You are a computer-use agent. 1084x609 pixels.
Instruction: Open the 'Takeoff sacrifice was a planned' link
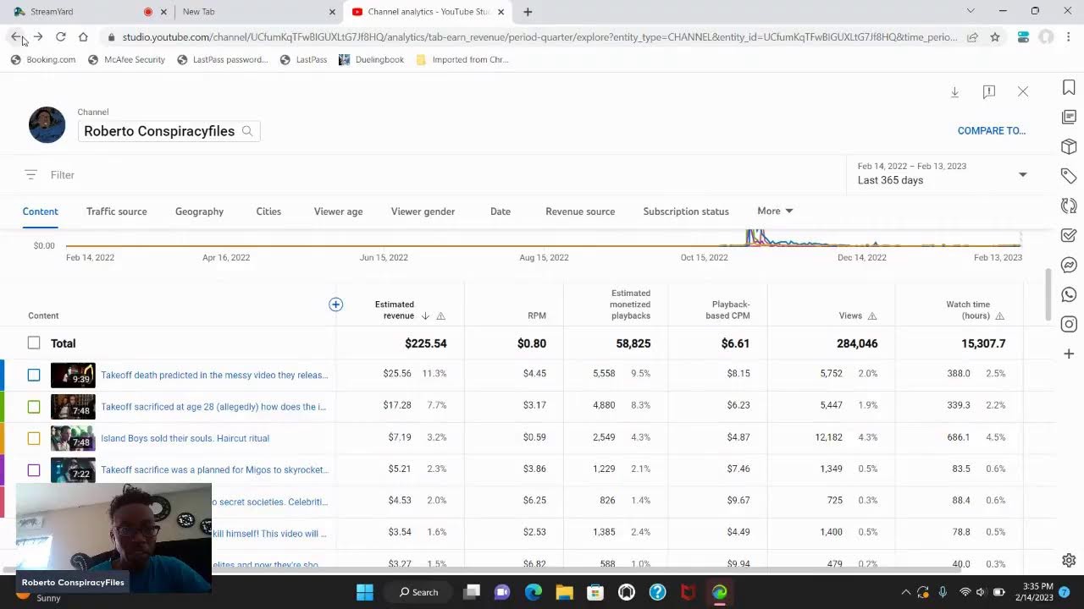[214, 469]
